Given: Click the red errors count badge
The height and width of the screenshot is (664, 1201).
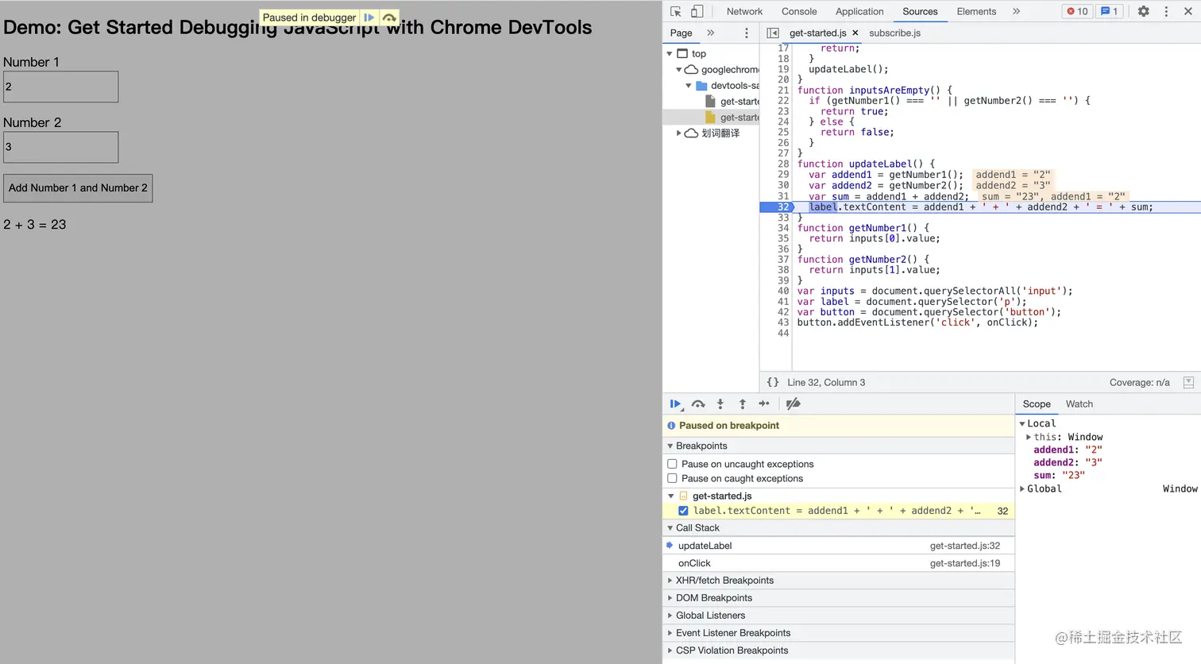Looking at the screenshot, I should click(1077, 11).
